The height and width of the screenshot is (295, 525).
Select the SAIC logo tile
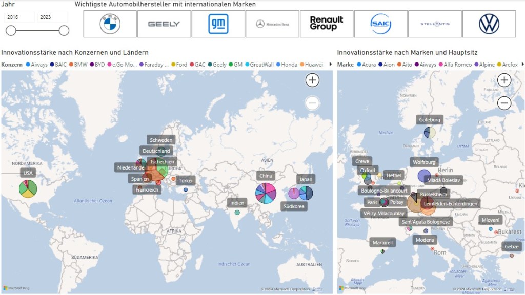381,24
